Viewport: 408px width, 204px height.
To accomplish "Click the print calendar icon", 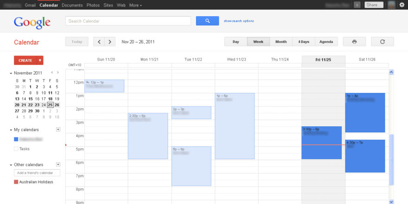I will pos(354,42).
